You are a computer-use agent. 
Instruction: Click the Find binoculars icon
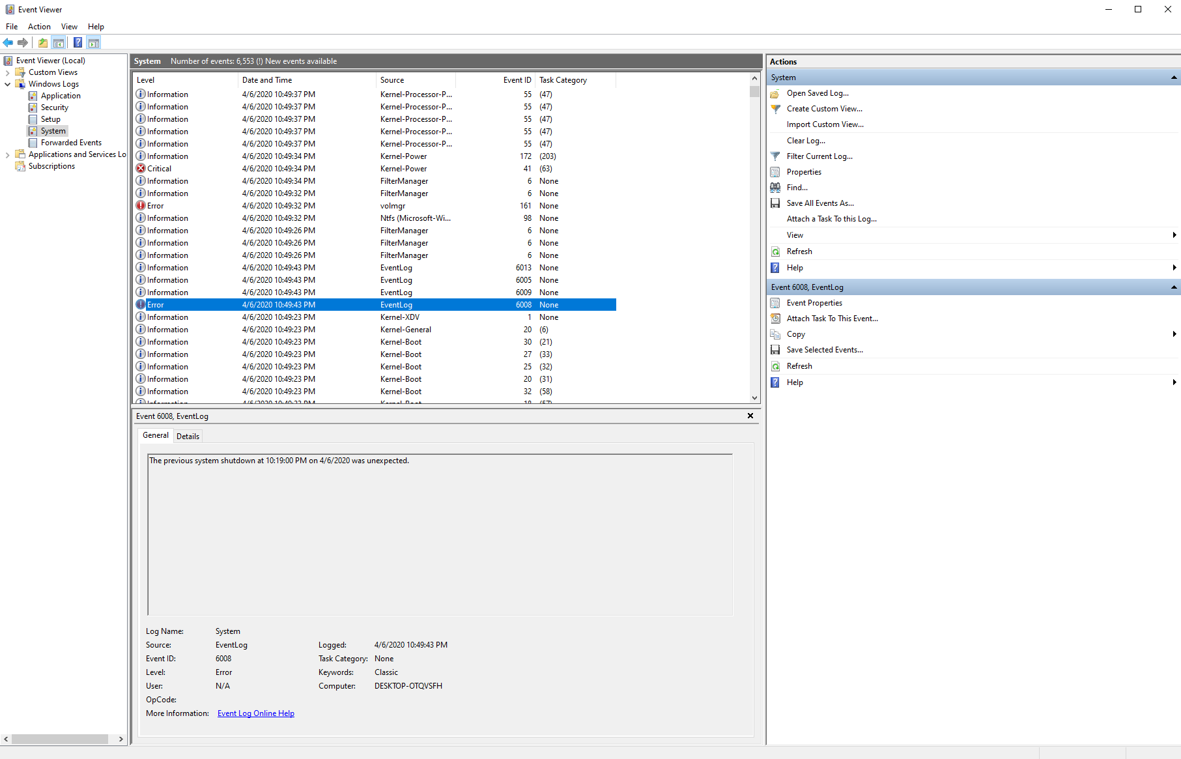[775, 188]
